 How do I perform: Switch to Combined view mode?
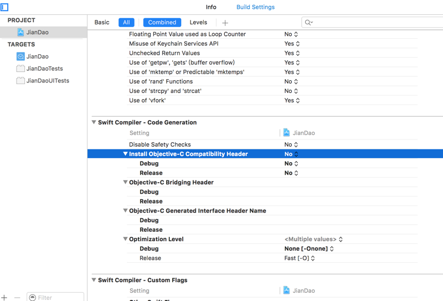point(162,23)
